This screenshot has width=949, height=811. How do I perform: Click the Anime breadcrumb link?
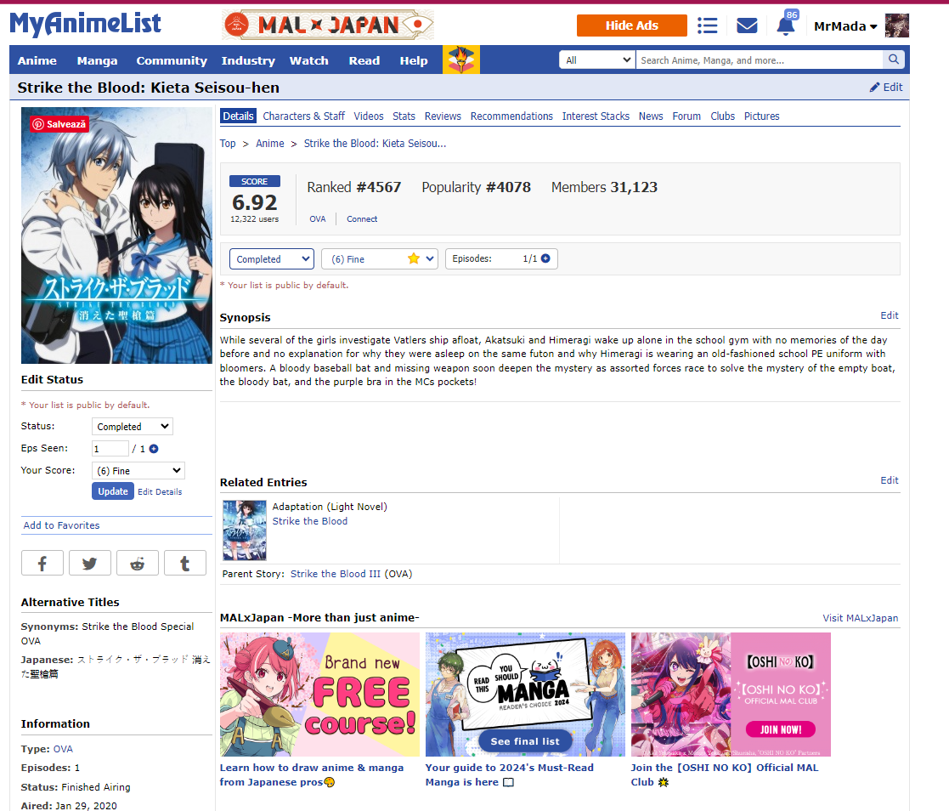point(270,144)
